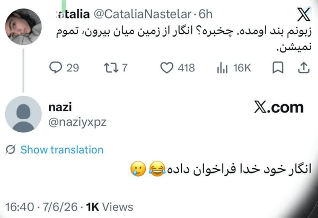Image resolution: width=318 pixels, height=218 pixels.
Task: Click the nazi display name
Action: pos(60,107)
